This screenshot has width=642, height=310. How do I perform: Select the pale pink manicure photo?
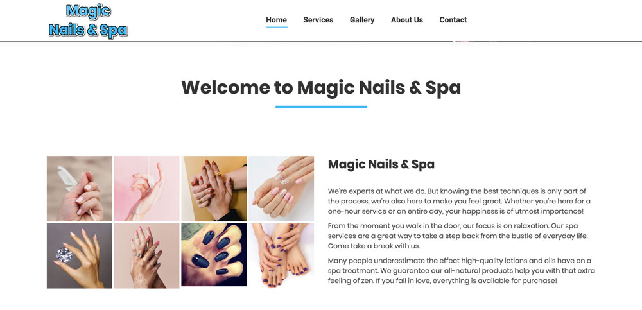click(281, 189)
